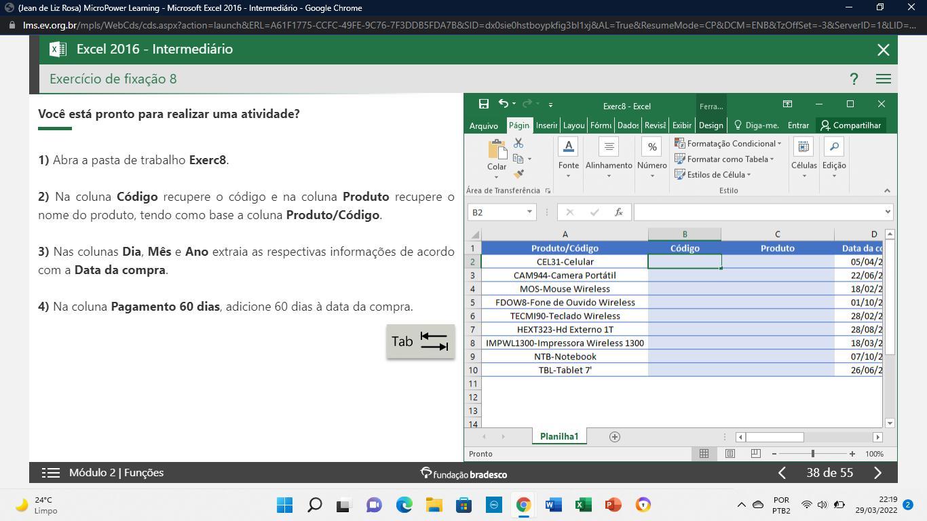927x521 pixels.
Task: Click the Redo arrow icon
Action: coord(528,104)
